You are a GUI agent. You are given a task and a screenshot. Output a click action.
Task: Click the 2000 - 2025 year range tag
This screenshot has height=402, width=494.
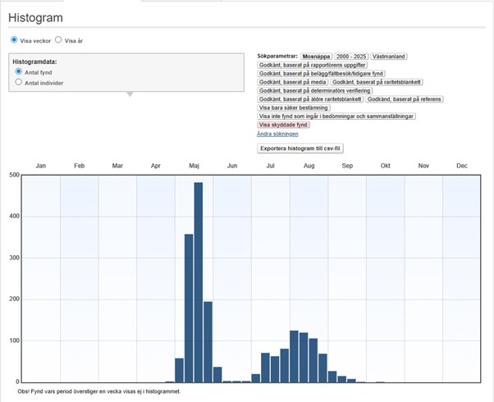[350, 56]
